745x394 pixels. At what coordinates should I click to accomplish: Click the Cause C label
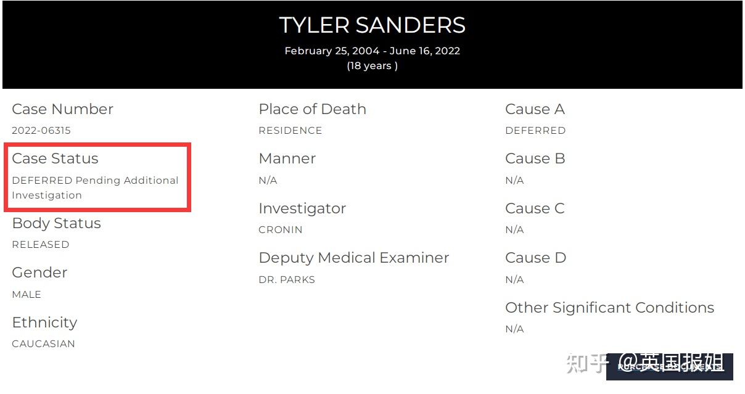(535, 208)
